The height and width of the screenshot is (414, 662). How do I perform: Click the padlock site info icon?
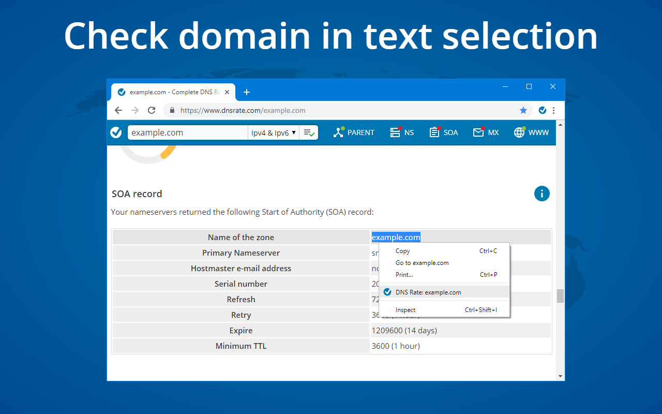click(x=172, y=110)
